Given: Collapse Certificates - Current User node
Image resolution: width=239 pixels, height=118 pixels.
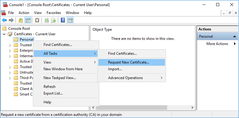Looking at the screenshot, I should point(4,34).
